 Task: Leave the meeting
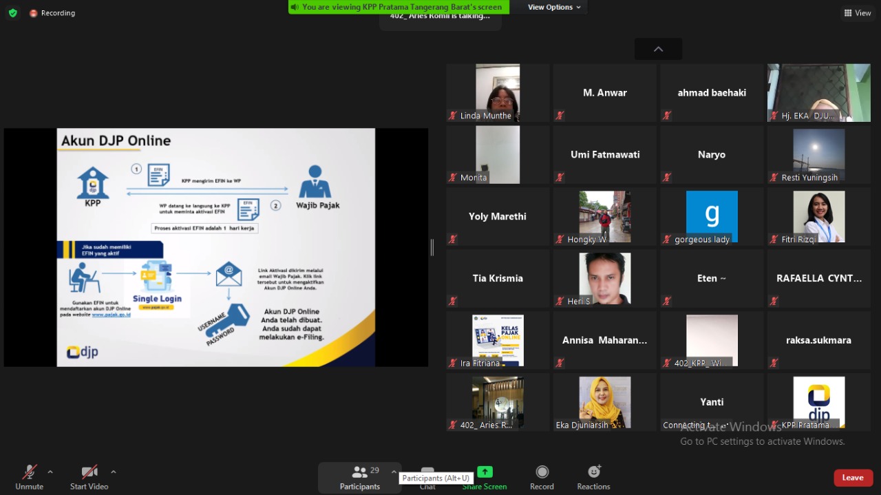853,478
